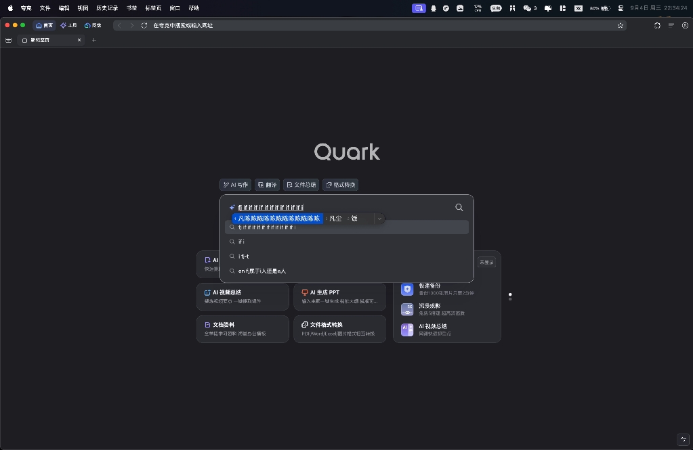Open the browser hamburger menu icon

coord(671,26)
